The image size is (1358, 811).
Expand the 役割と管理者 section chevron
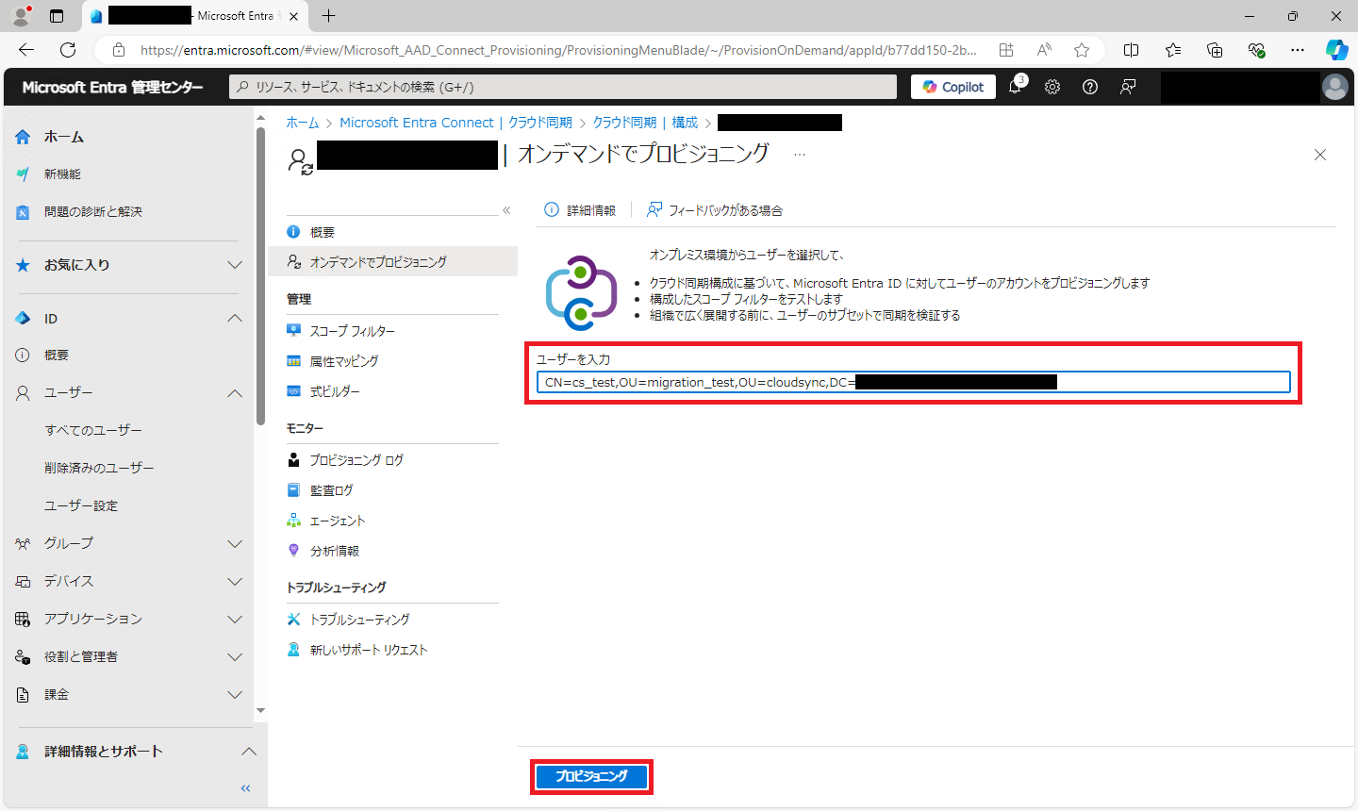235,657
